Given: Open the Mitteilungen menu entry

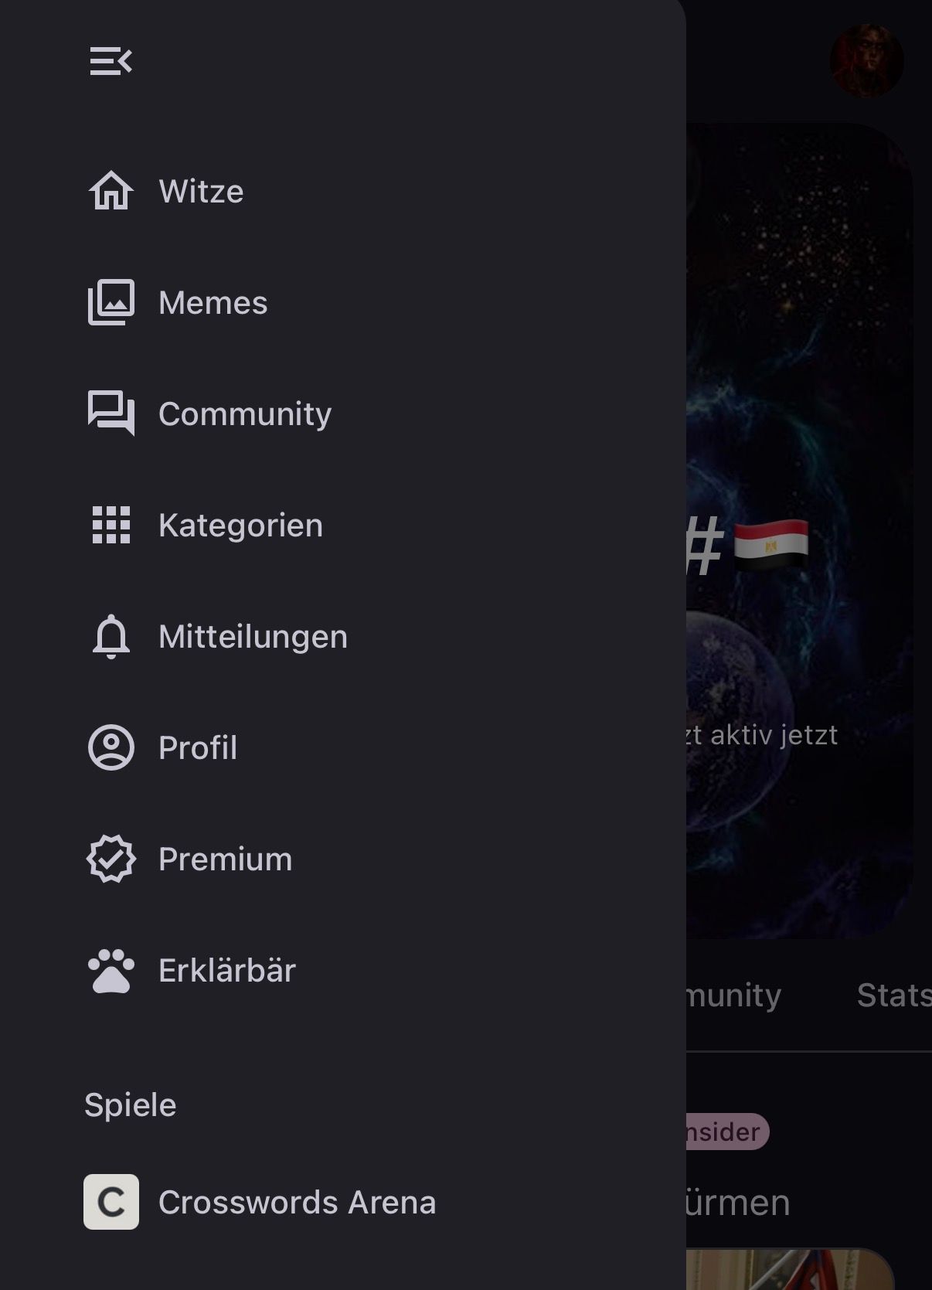Looking at the screenshot, I should [253, 636].
